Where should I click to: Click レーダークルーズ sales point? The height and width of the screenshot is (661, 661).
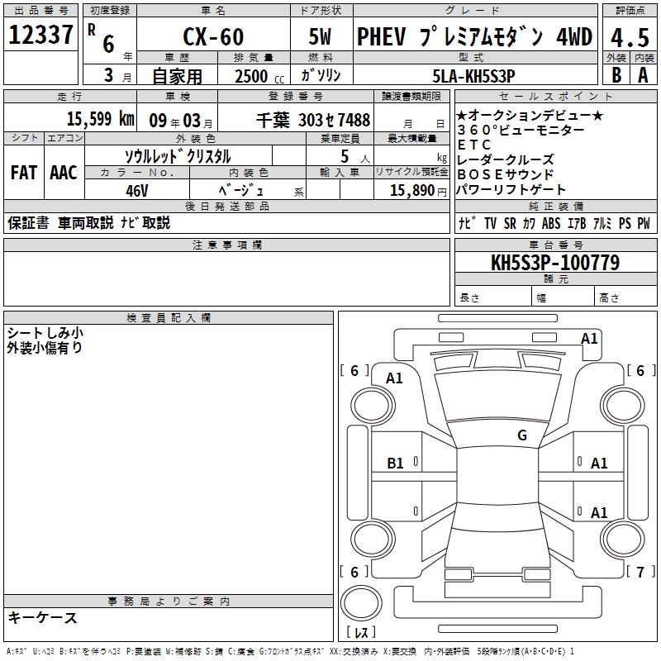click(505, 159)
